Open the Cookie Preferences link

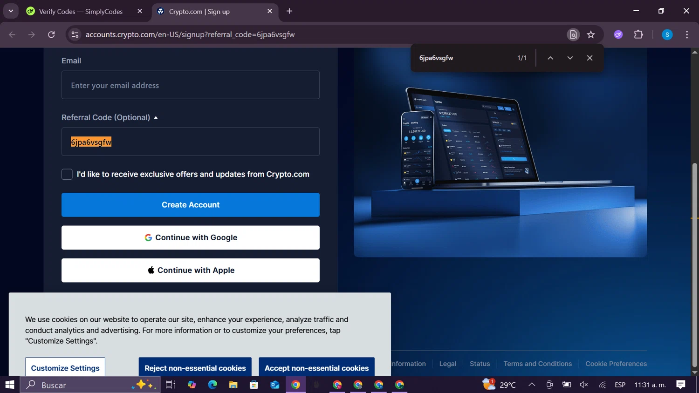pyautogui.click(x=616, y=364)
